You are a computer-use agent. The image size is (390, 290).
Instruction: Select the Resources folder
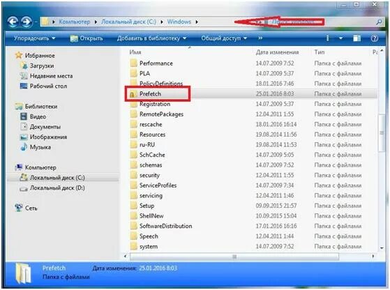(153, 135)
